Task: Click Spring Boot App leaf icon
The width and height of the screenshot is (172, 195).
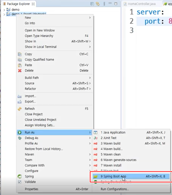Action: pyautogui.click(x=95, y=176)
